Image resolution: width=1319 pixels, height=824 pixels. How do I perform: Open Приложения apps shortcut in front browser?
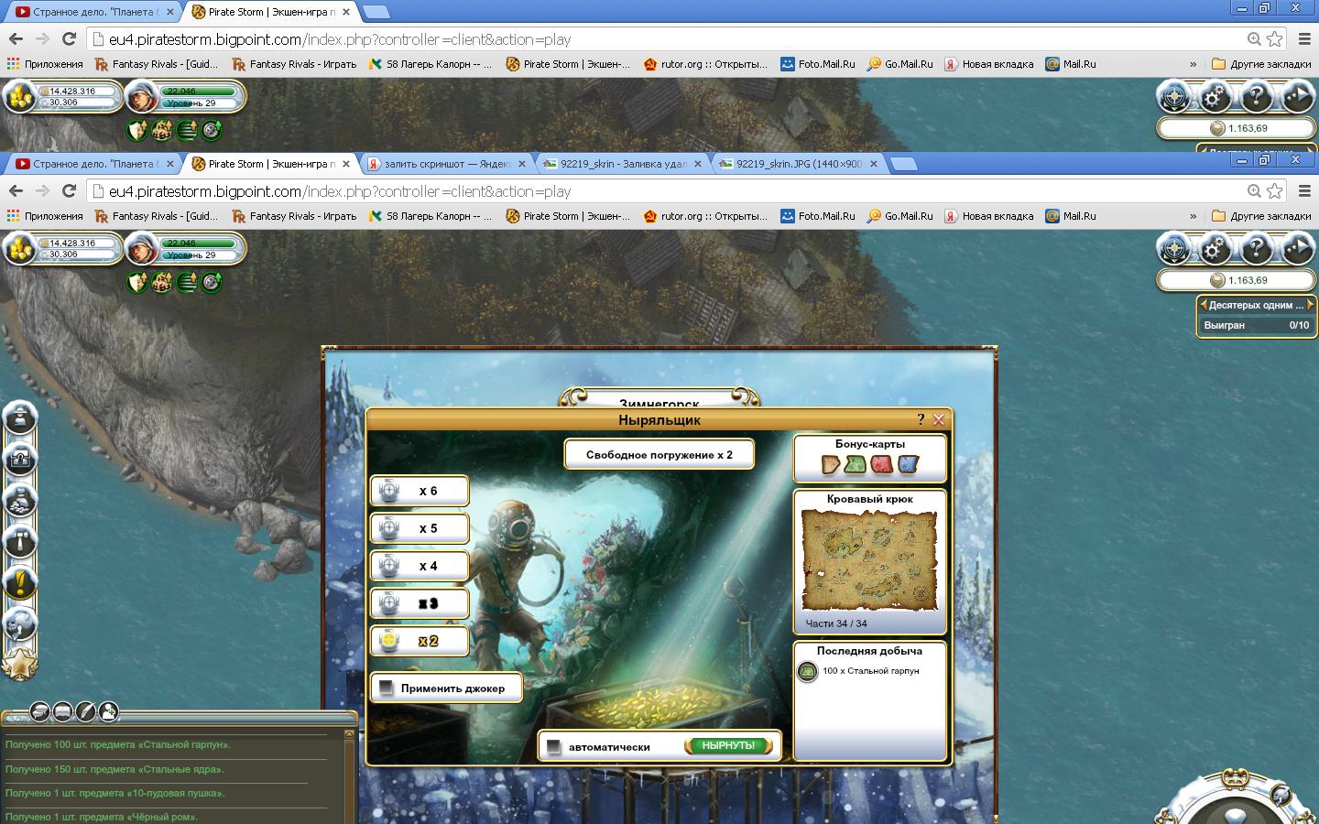tap(45, 216)
